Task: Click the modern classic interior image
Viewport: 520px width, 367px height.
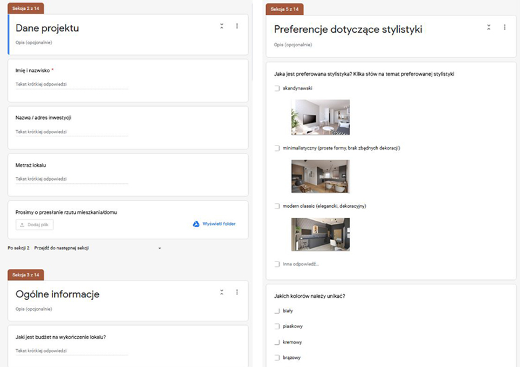Action: point(320,234)
